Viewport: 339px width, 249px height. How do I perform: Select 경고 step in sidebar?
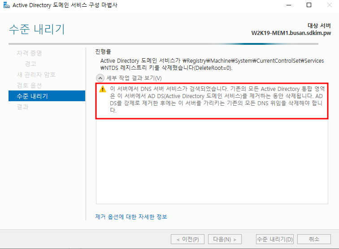[30, 64]
